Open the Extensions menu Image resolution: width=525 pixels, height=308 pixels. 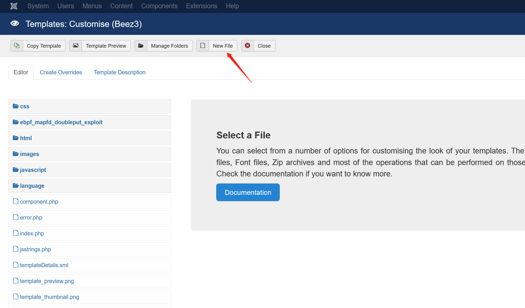[x=202, y=6]
